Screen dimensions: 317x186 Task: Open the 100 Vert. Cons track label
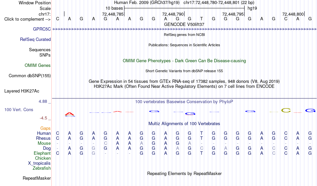click(x=19, y=109)
